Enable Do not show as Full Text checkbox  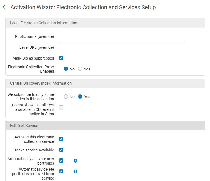coord(61,107)
